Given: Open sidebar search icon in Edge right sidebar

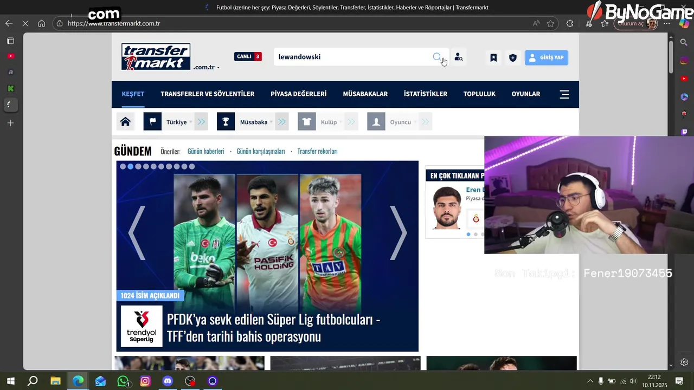Looking at the screenshot, I should click(684, 42).
